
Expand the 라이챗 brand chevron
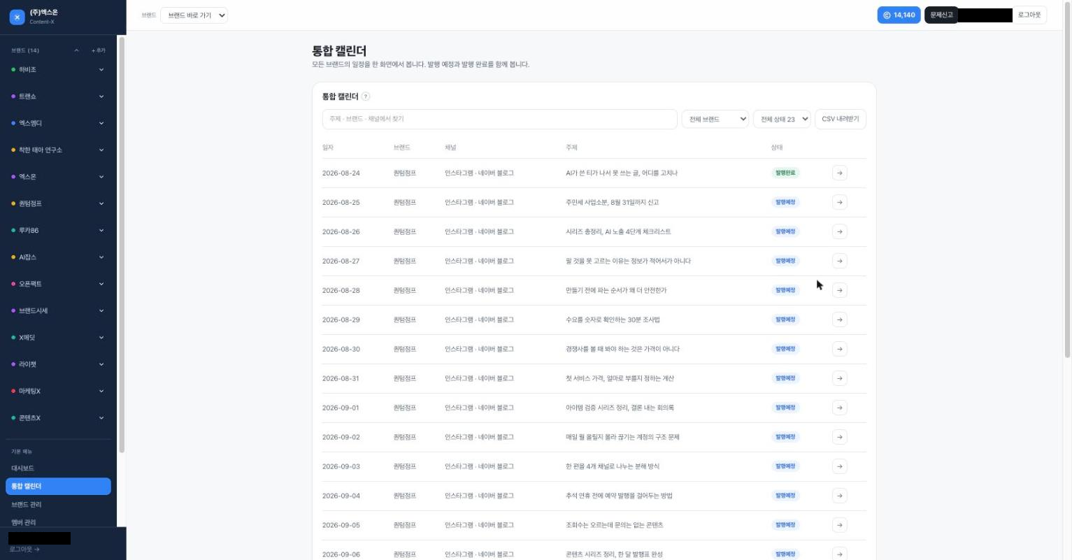click(x=101, y=364)
